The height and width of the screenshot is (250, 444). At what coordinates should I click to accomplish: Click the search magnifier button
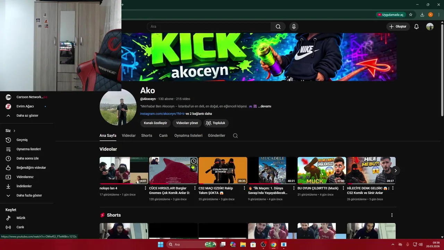click(x=278, y=27)
